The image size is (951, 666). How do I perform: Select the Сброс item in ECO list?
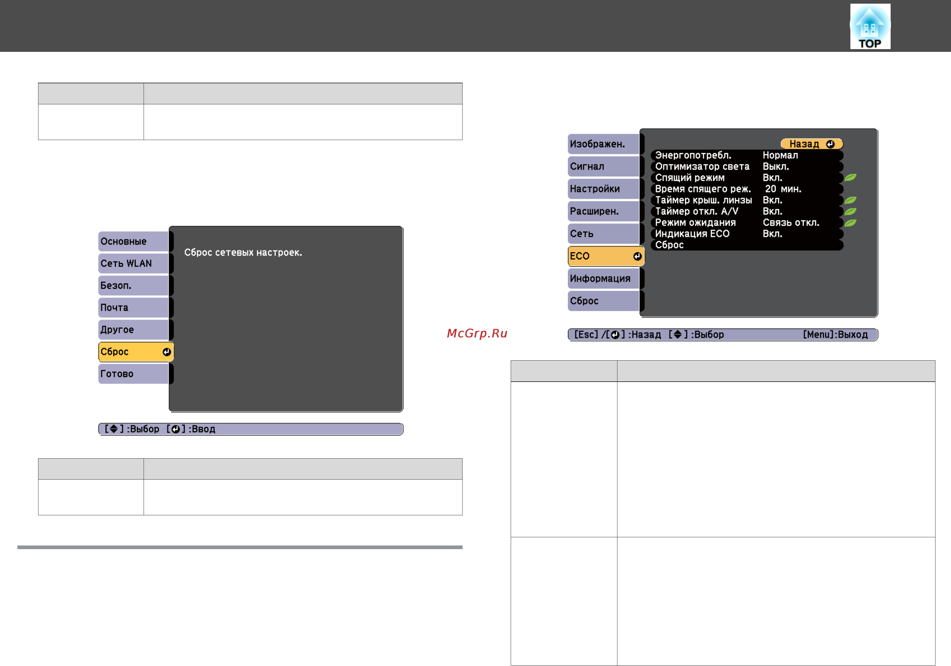tap(747, 244)
